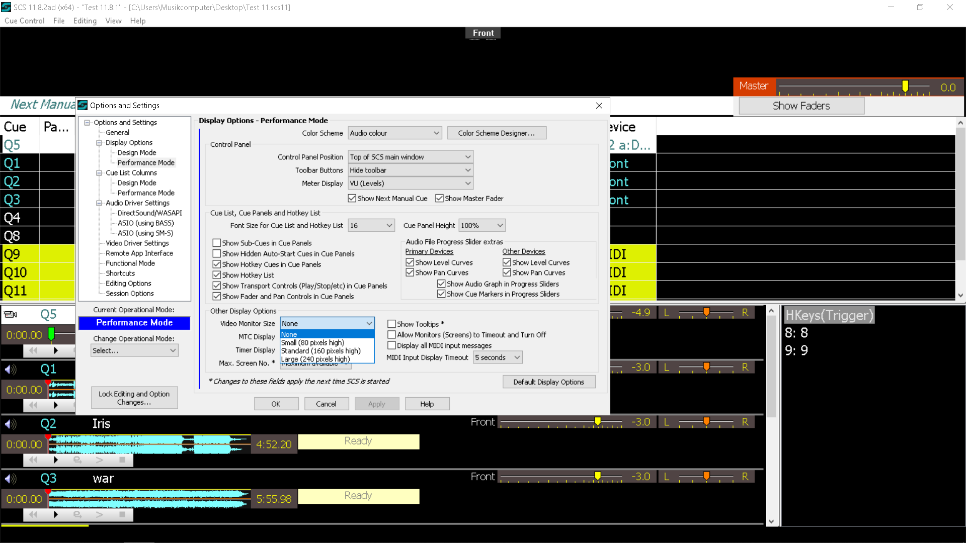Open the Color Scheme dropdown
Viewport: 966px width, 543px height.
click(395, 133)
